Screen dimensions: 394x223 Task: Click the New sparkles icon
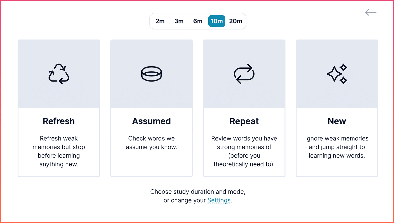[x=337, y=74]
